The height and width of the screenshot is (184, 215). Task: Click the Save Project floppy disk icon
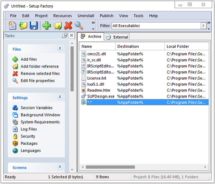34,25
